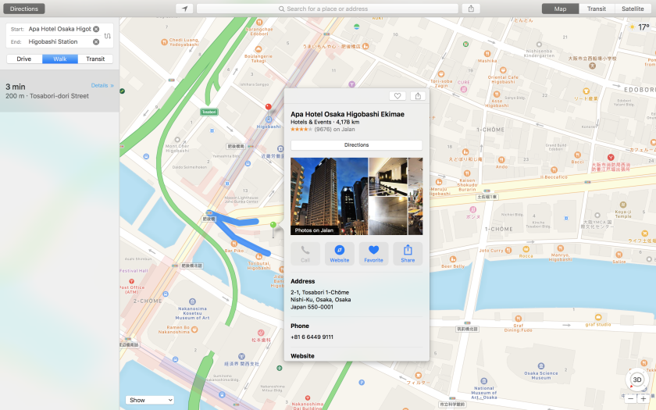Screen dimensions: 656x410
Task: Click the heart icon atop place card
Action: point(398,96)
